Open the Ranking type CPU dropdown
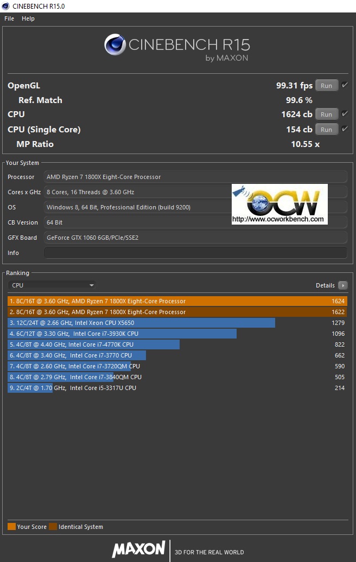 (52, 285)
